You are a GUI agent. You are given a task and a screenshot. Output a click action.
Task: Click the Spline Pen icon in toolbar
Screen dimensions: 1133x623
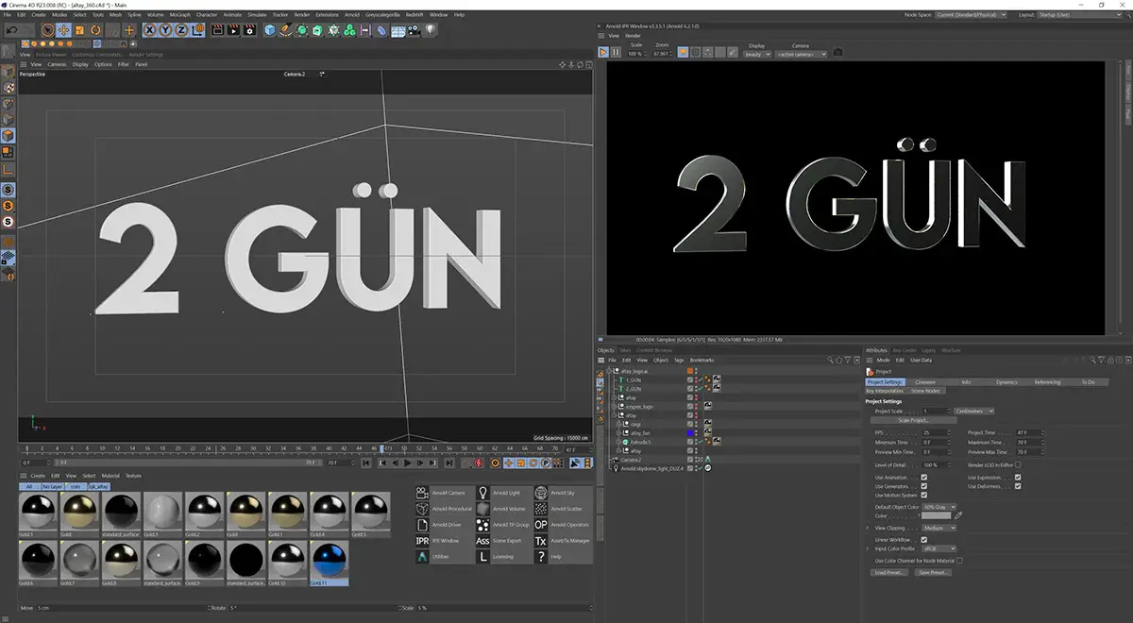pyautogui.click(x=286, y=29)
